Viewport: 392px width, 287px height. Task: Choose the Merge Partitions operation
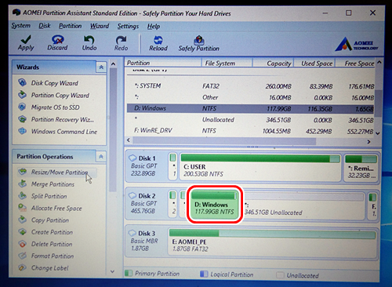tap(46, 184)
